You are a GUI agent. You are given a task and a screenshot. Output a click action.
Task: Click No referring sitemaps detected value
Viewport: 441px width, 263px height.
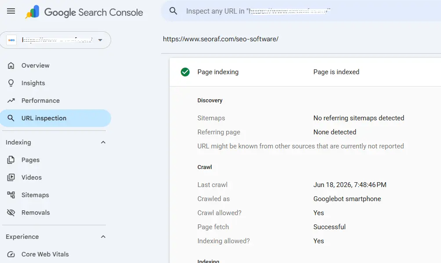pos(358,118)
